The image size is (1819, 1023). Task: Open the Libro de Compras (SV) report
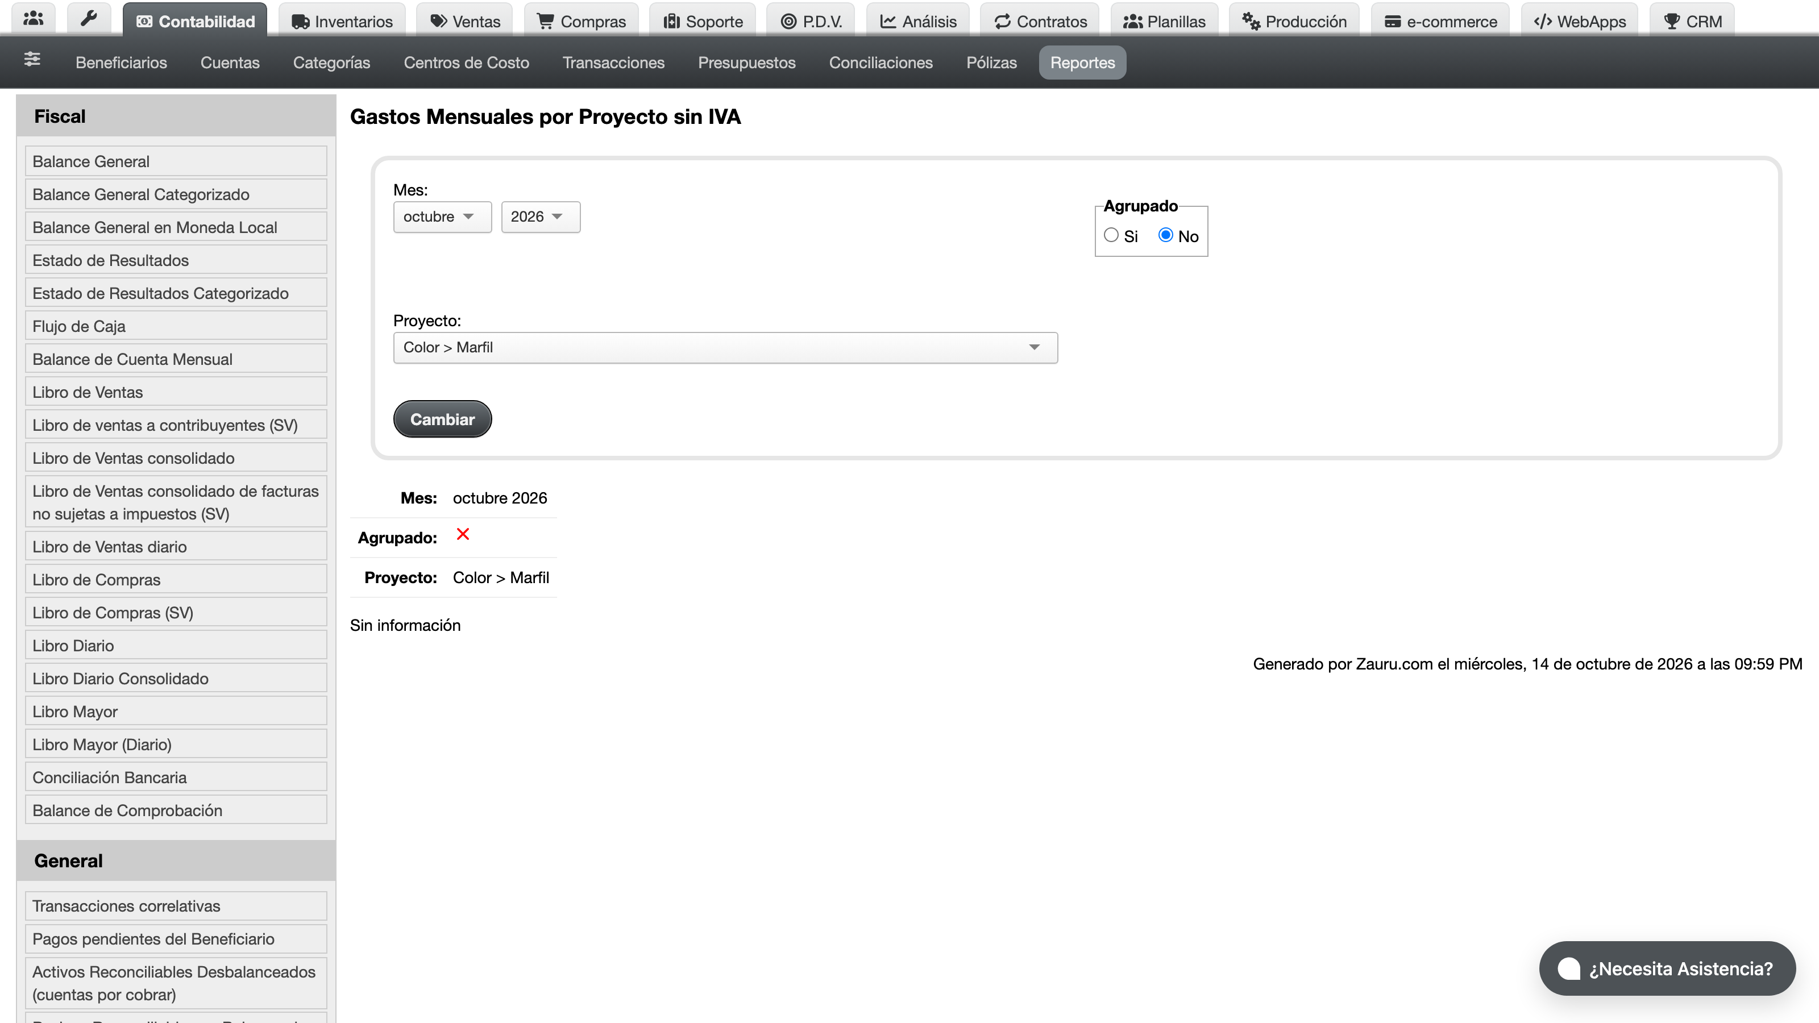176,612
